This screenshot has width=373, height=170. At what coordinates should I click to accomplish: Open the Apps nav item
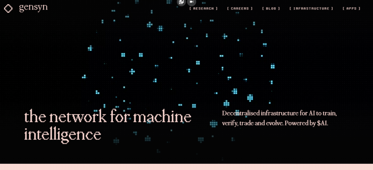click(x=352, y=8)
